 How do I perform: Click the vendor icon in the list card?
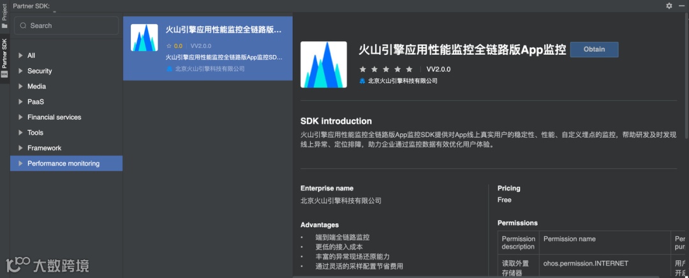169,68
